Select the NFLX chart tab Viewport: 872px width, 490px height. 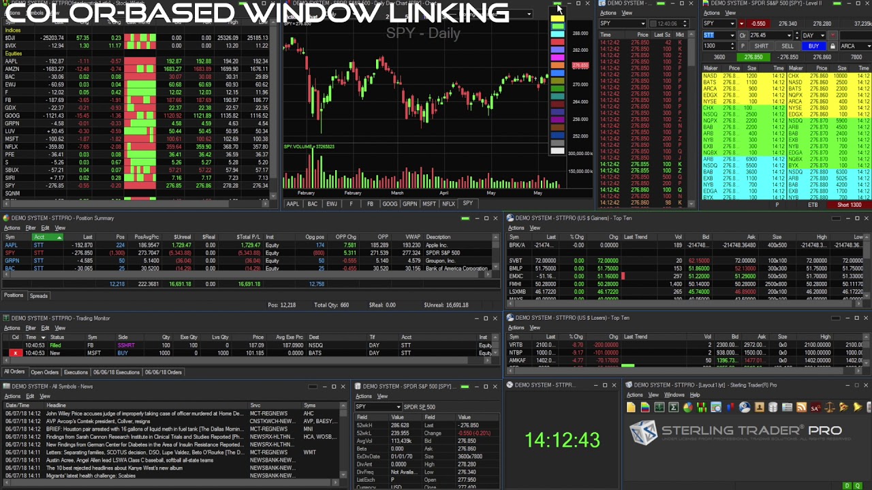click(448, 203)
